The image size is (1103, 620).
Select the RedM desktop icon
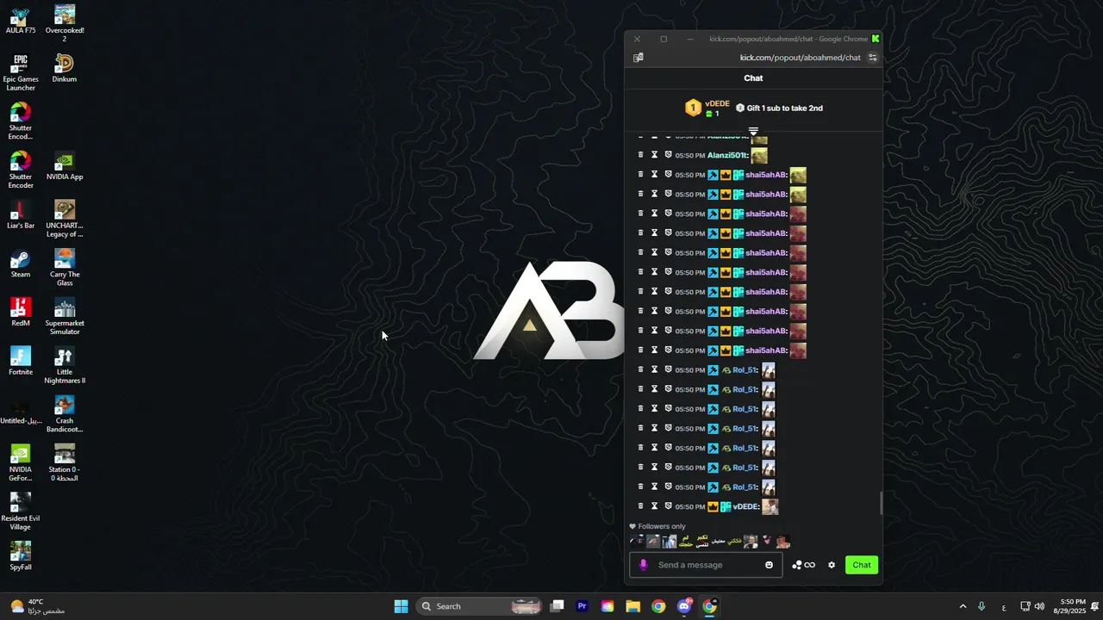(20, 313)
